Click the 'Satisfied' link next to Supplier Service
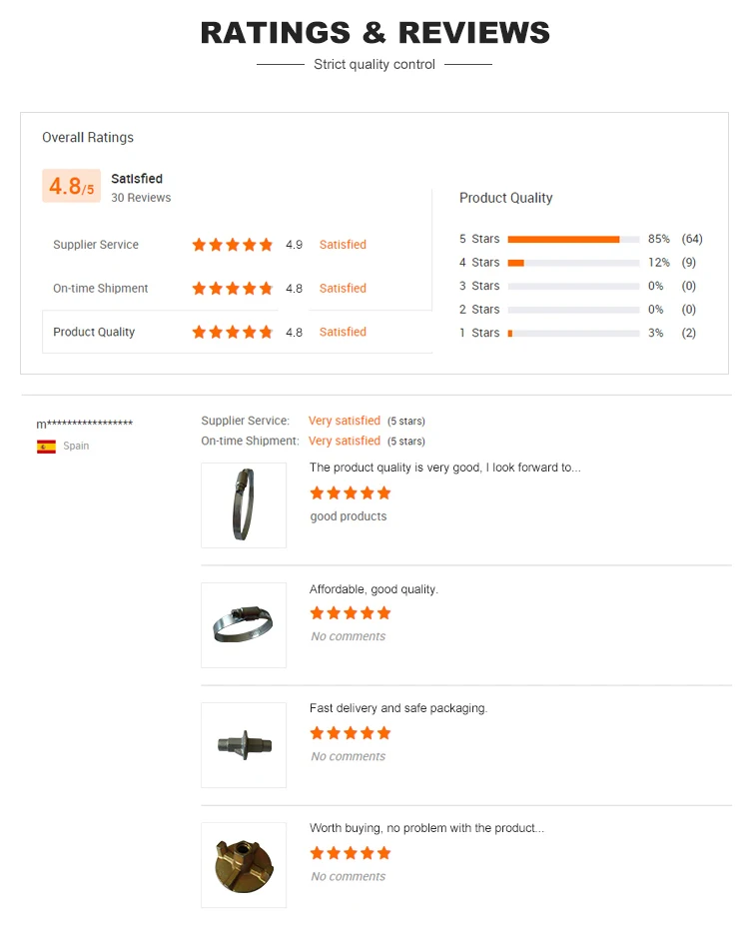The width and height of the screenshot is (749, 945). [343, 244]
